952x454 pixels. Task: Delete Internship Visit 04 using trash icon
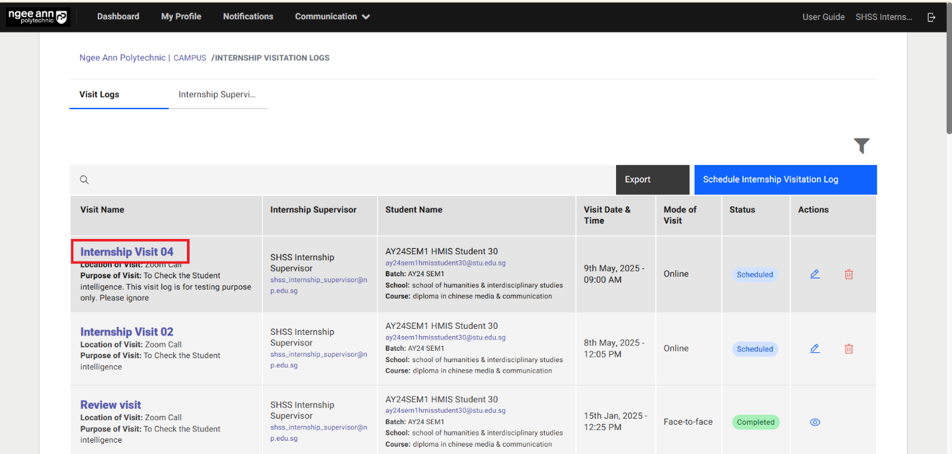849,274
